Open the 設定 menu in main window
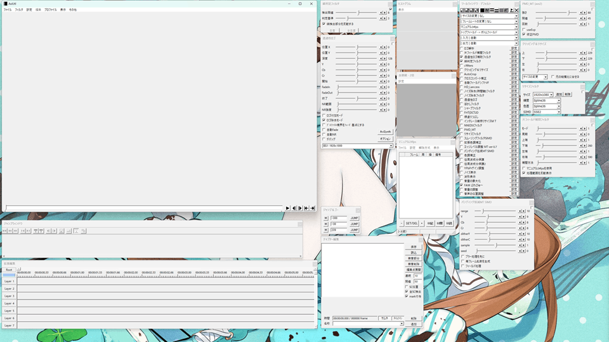This screenshot has height=342, width=609. point(29,9)
